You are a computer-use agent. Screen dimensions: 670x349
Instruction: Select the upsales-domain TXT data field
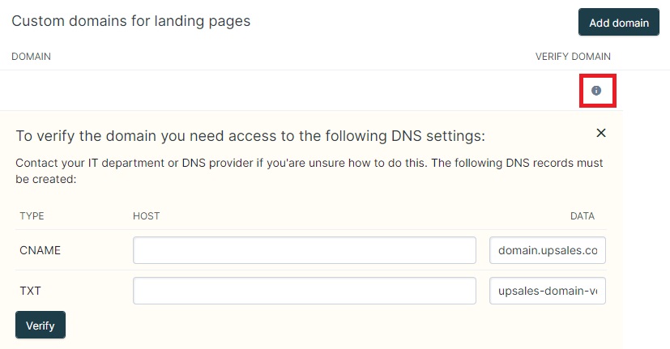pos(548,291)
